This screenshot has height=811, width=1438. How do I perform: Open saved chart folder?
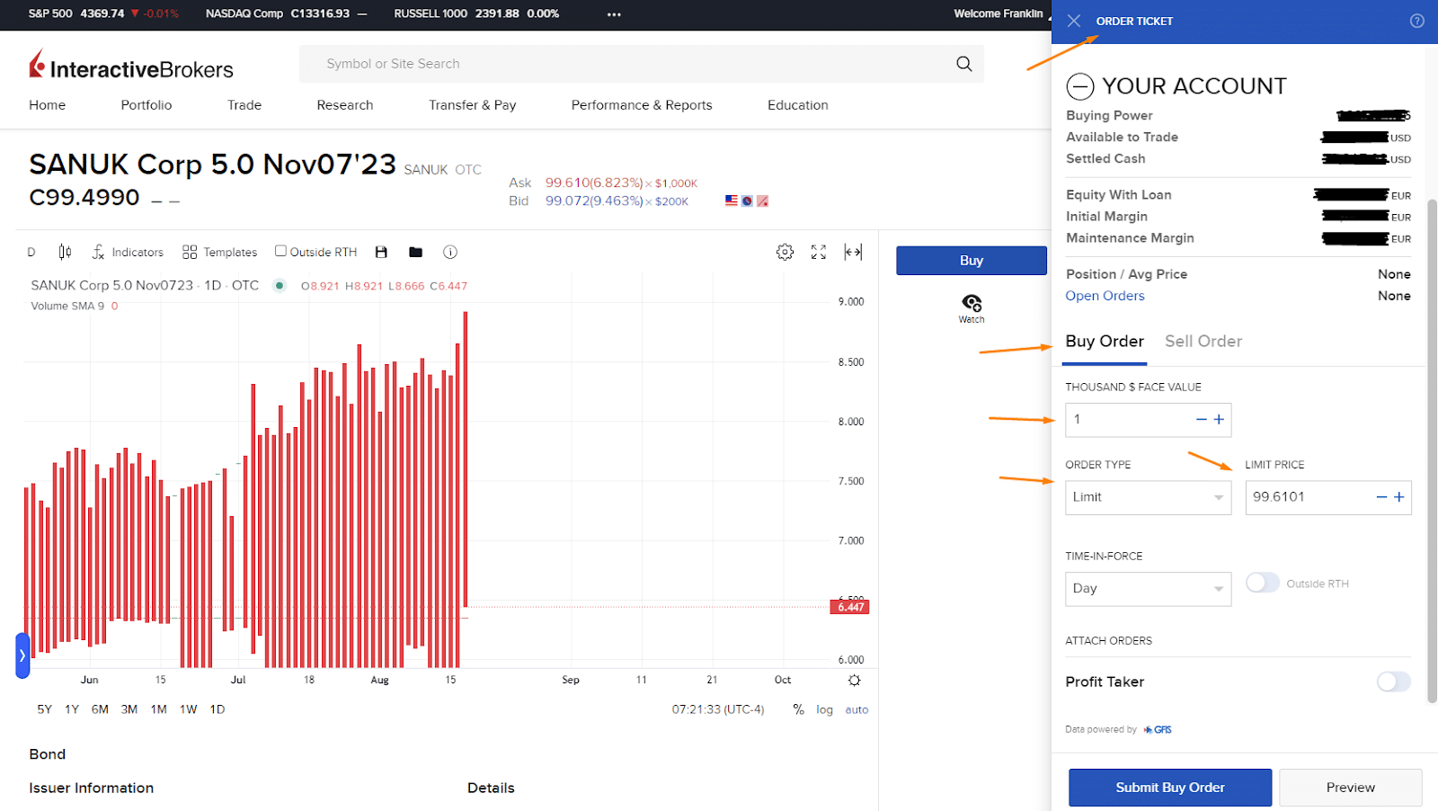tap(415, 252)
